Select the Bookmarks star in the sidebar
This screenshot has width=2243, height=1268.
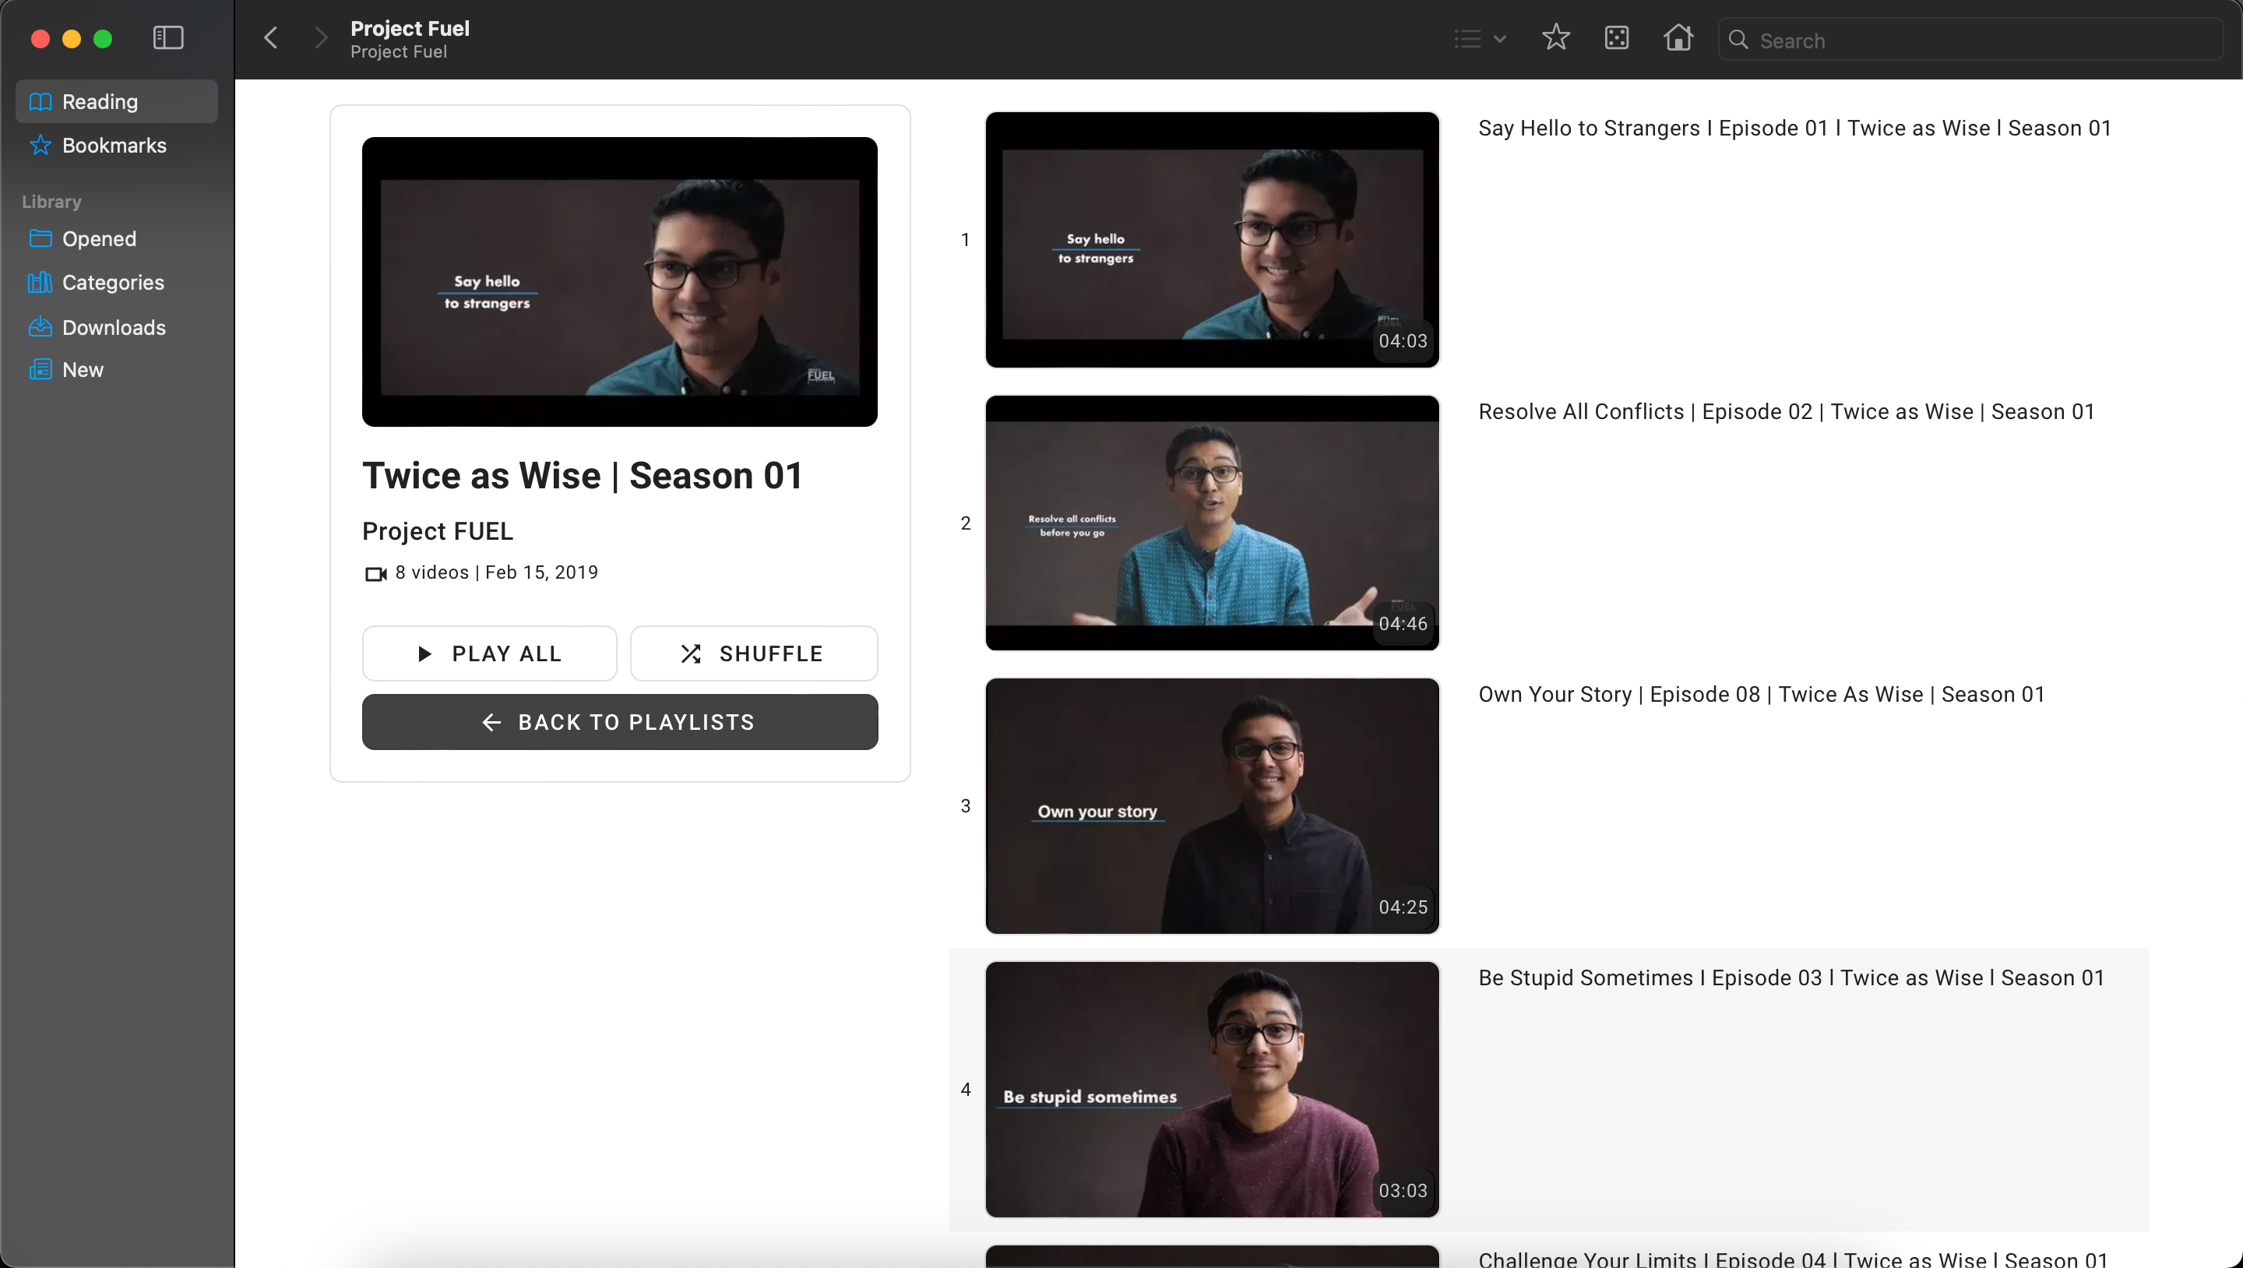coord(40,146)
